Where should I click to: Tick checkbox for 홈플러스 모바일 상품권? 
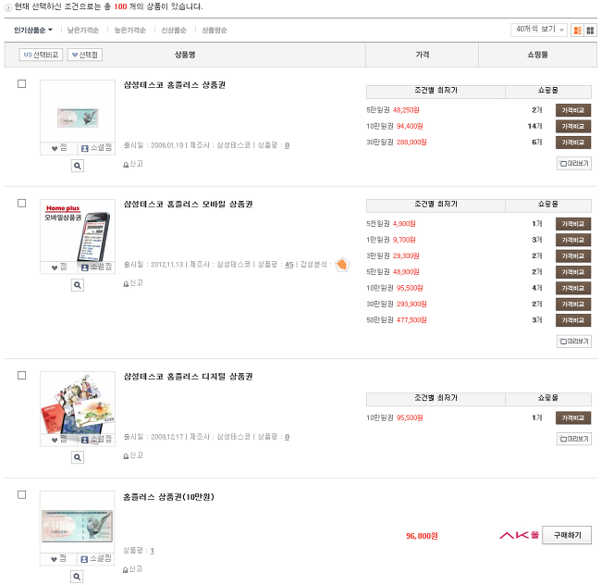pos(22,203)
